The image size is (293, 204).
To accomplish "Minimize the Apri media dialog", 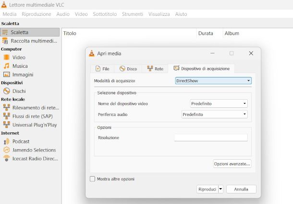I will click(x=212, y=53).
